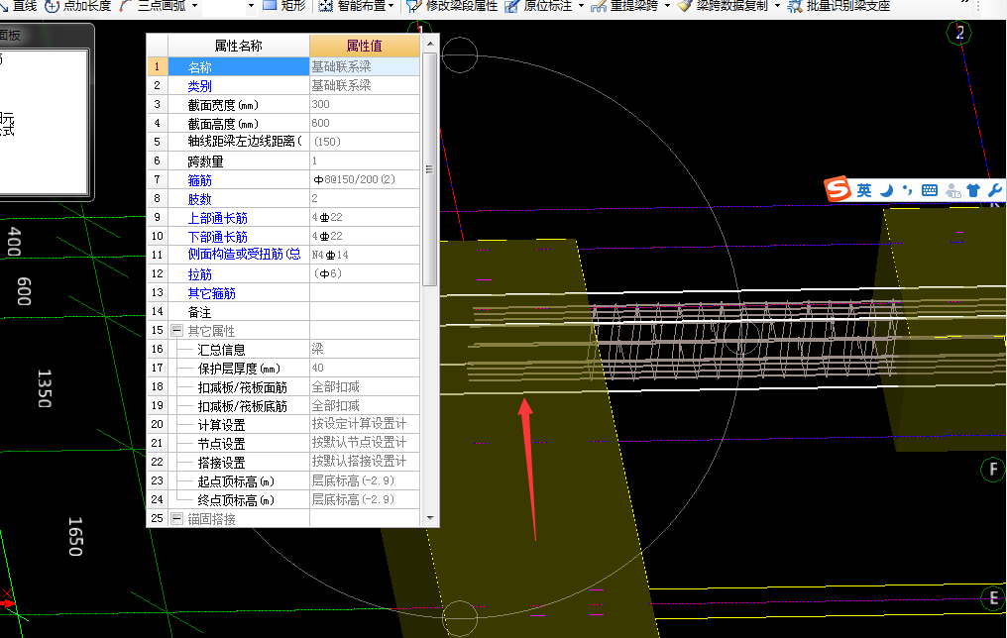
Task: Click the 搭接设置 property row
Action: (283, 462)
